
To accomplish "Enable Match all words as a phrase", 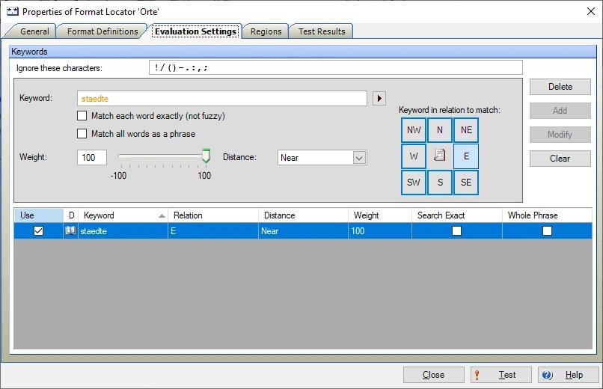I will [x=82, y=134].
